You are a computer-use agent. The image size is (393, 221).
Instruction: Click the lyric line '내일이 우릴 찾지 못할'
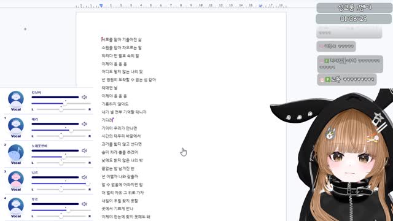pyautogui.click(x=120, y=201)
